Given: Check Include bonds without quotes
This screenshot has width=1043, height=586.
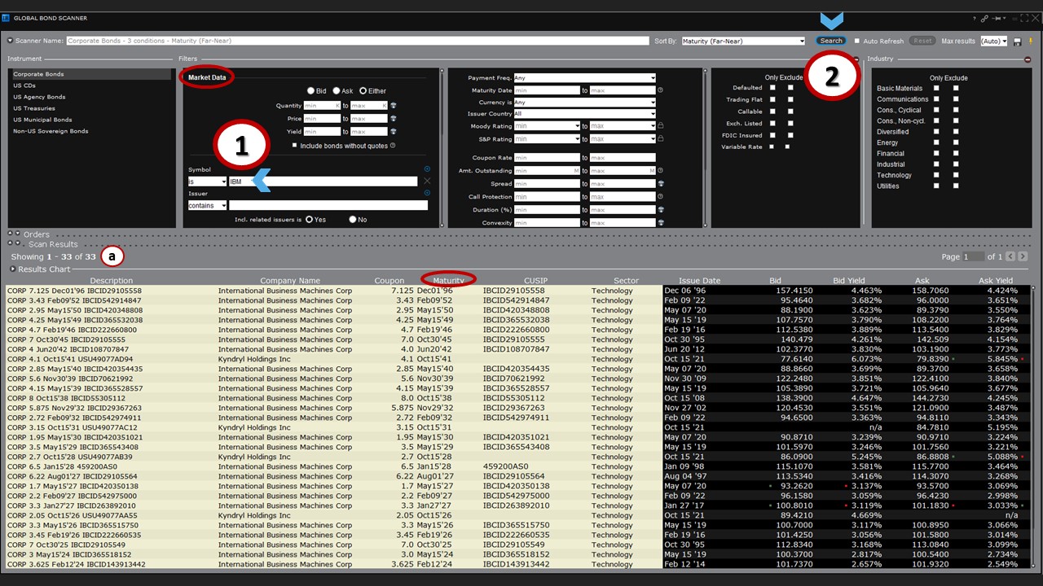Looking at the screenshot, I should pyautogui.click(x=295, y=146).
